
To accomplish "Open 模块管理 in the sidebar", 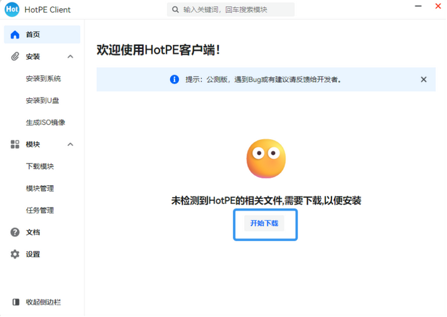I will (x=40, y=188).
